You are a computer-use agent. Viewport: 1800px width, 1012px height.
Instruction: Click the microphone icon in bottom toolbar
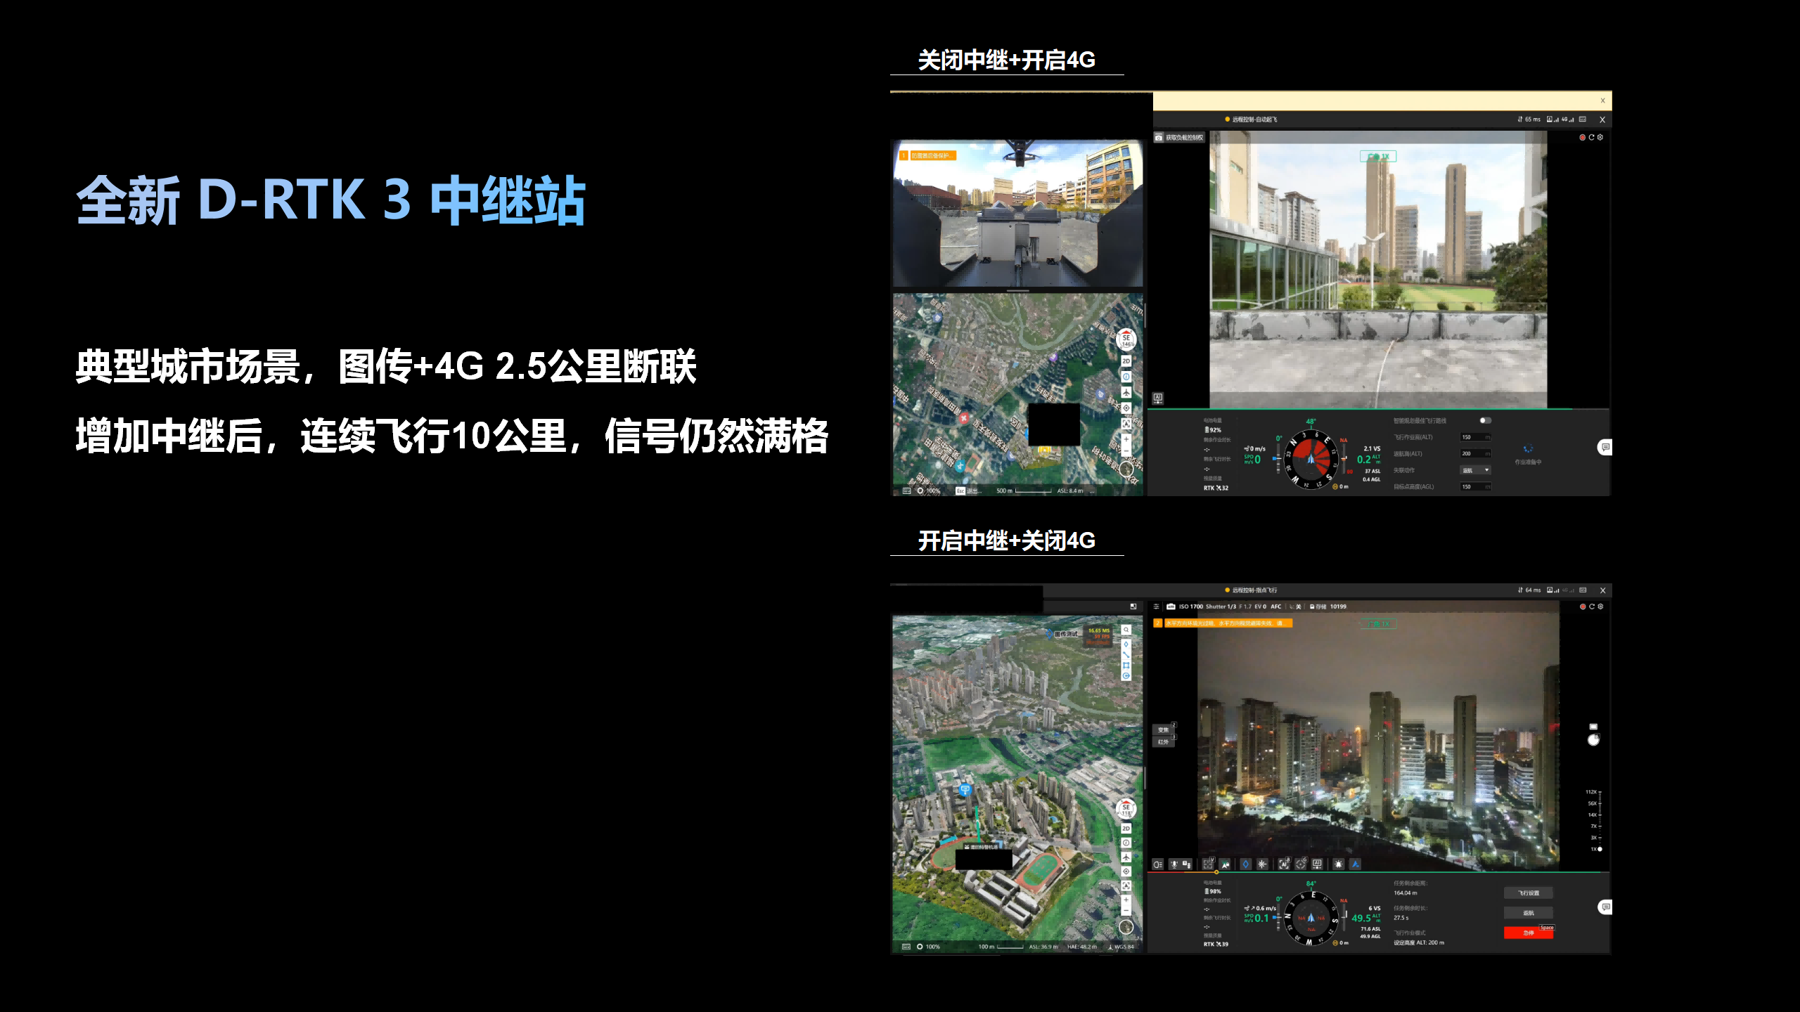tap(1174, 864)
